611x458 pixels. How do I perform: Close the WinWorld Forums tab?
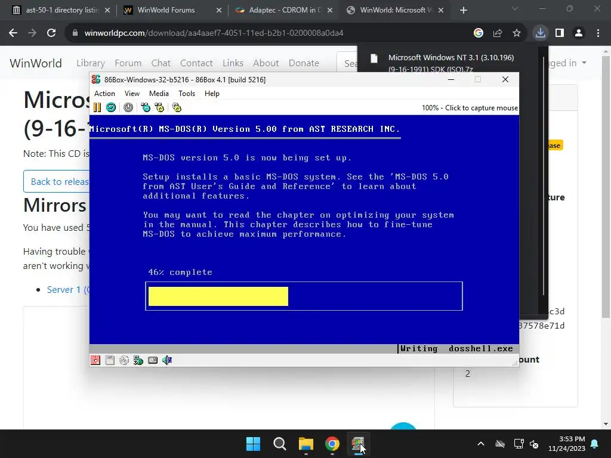click(x=218, y=10)
